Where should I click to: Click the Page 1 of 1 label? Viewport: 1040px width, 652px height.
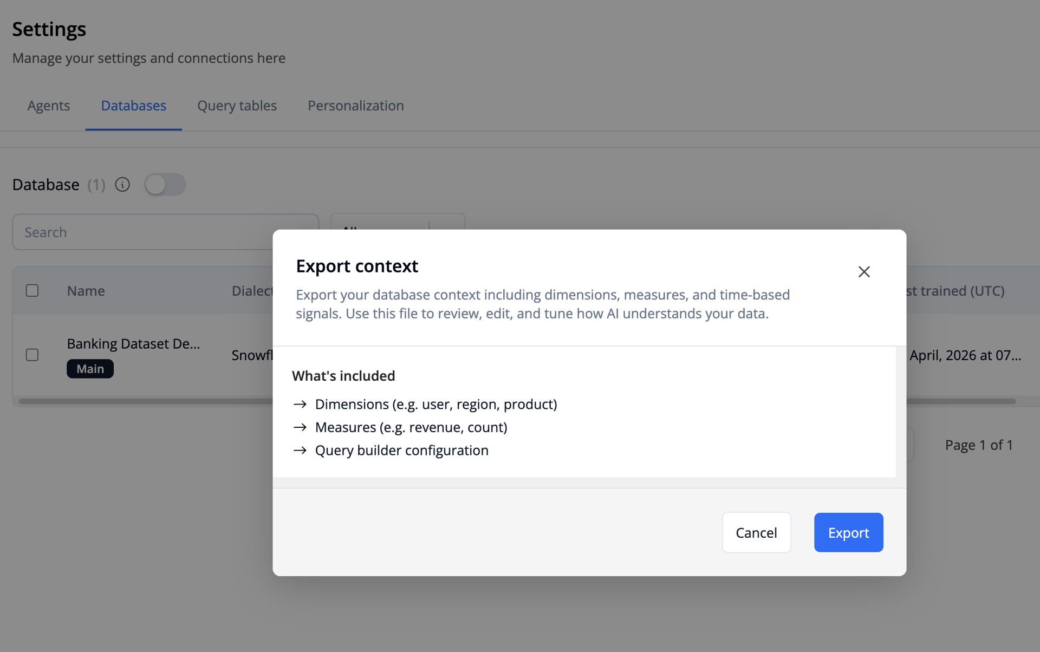click(x=979, y=445)
